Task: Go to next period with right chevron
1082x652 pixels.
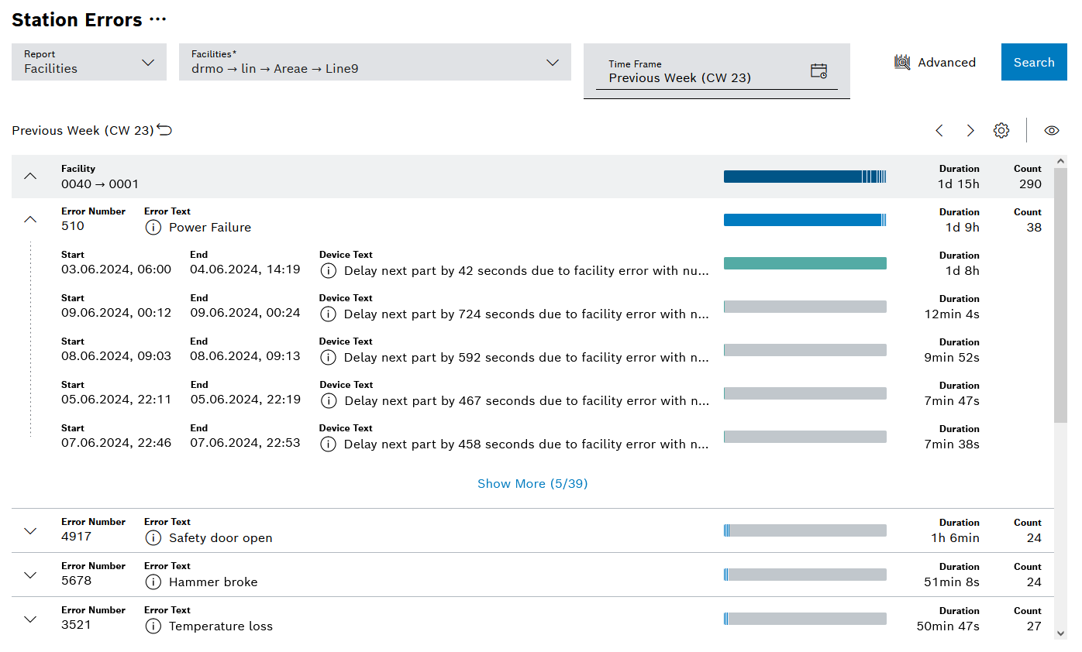Action: pyautogui.click(x=970, y=130)
